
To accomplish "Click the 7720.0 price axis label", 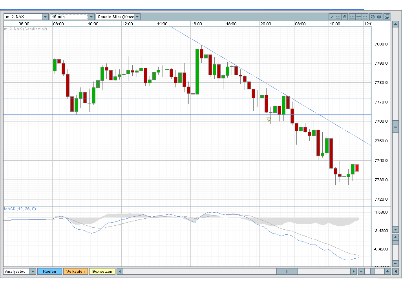I will [381, 199].
